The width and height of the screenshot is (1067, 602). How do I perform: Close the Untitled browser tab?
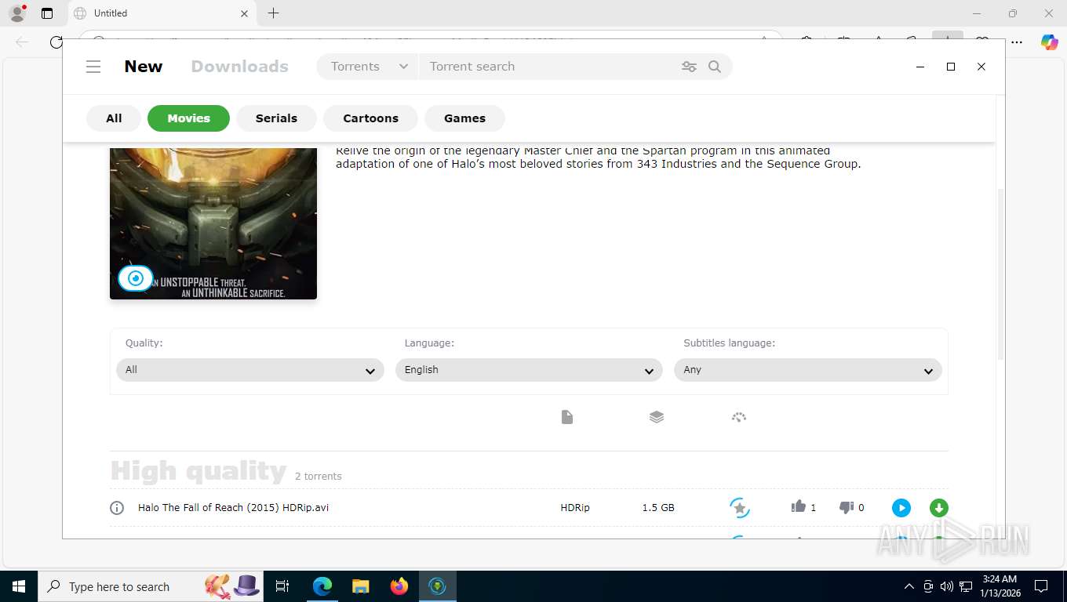pos(244,13)
